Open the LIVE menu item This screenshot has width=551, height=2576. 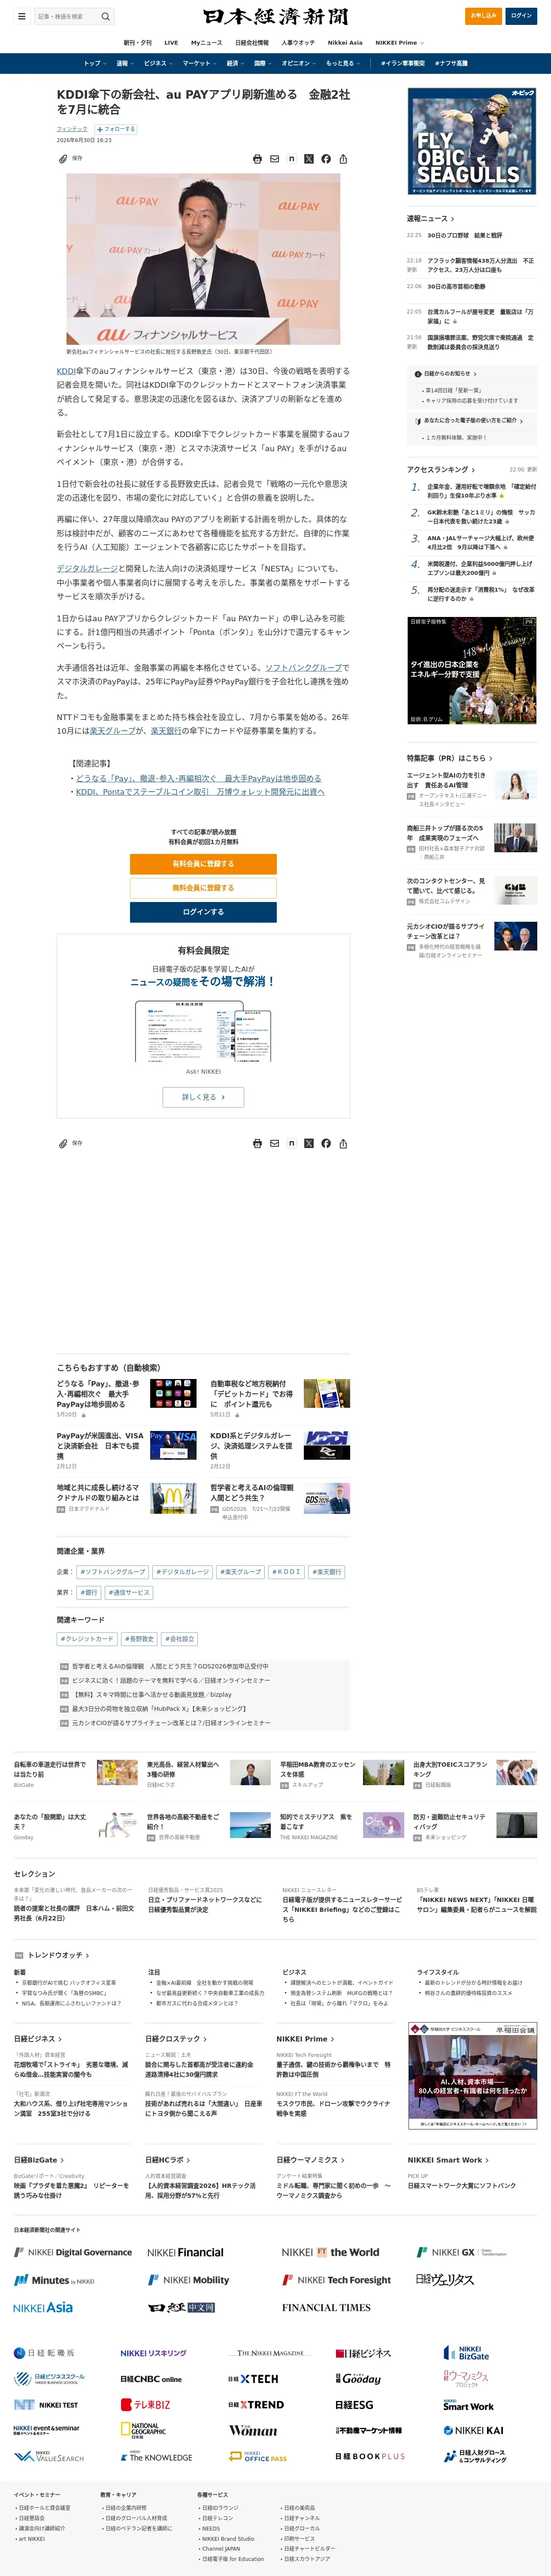(x=171, y=43)
